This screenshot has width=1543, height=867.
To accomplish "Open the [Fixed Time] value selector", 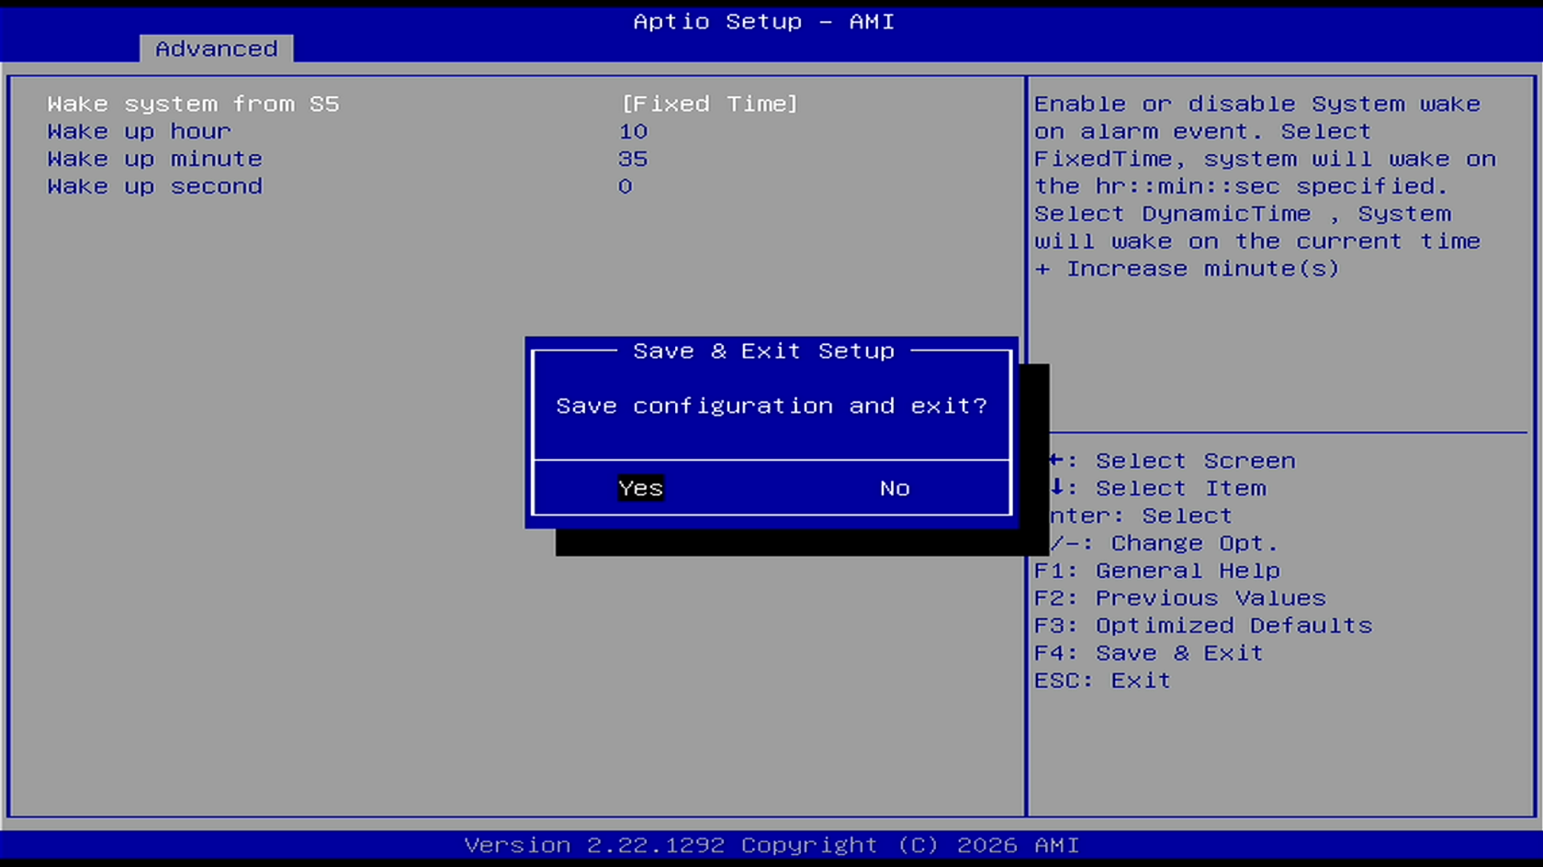I will point(710,104).
